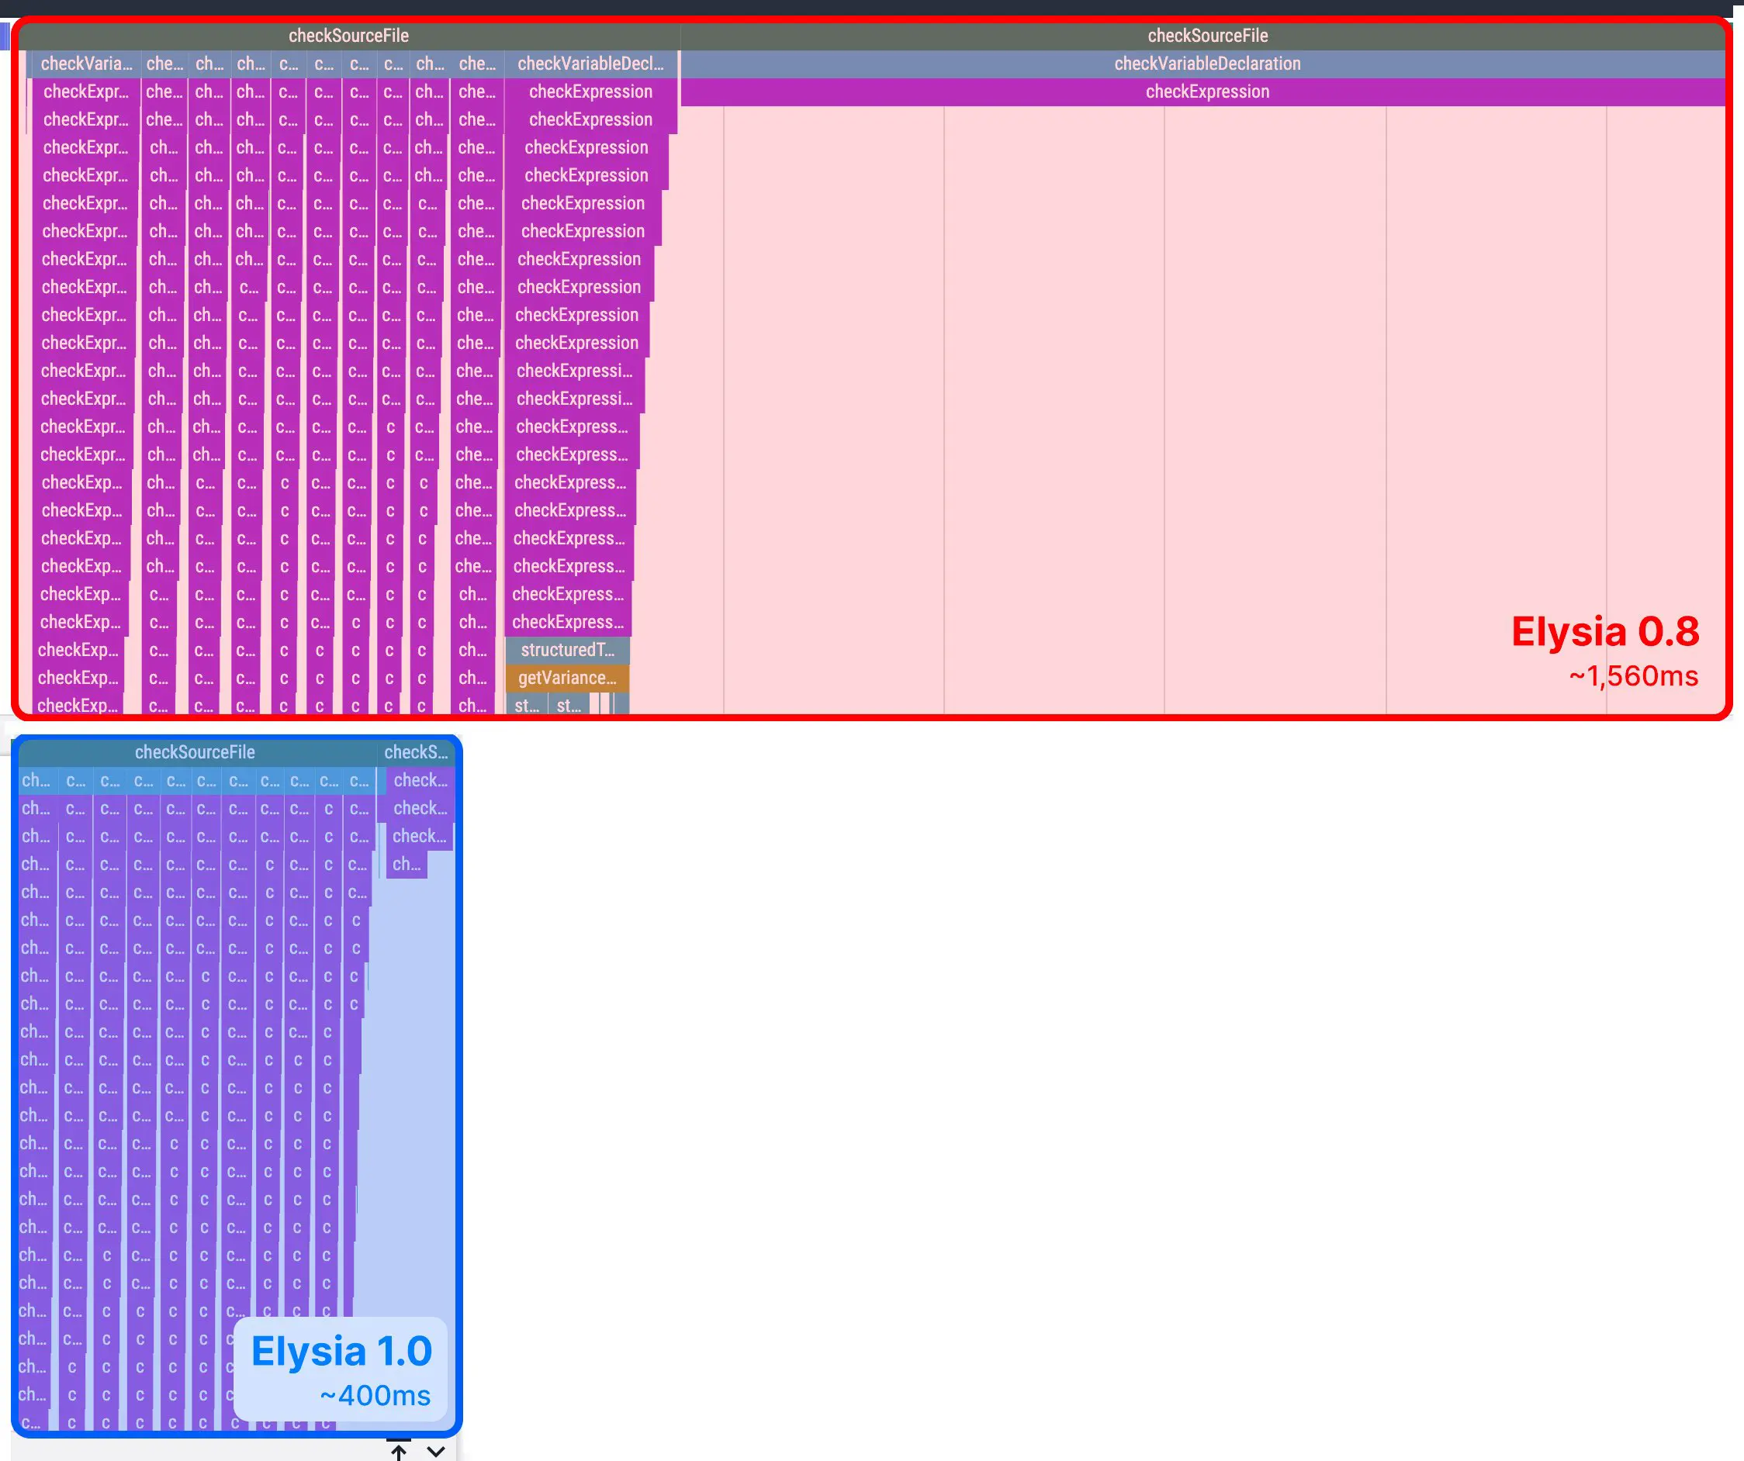Screen dimensions: 1744x1461
Task: Select the deepest checkExp frame at bottom left
Action: point(78,706)
